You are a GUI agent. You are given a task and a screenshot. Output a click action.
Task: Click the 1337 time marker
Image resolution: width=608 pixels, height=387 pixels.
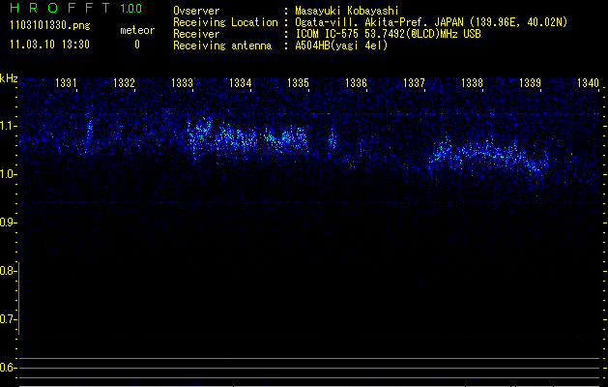tap(414, 83)
